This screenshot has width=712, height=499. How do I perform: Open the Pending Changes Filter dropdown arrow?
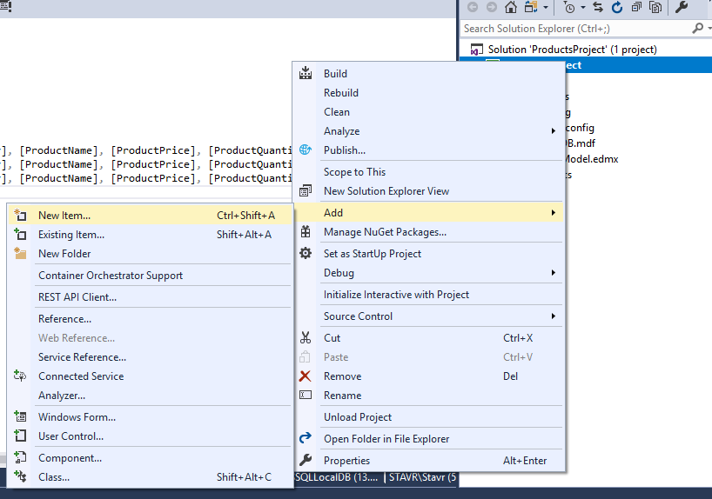[582, 7]
